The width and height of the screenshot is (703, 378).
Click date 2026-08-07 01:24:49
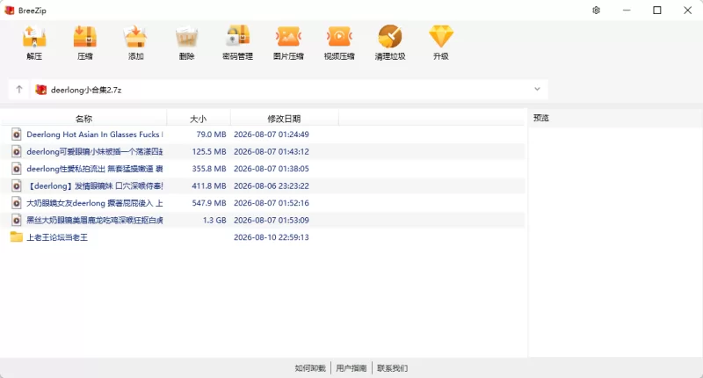(272, 134)
